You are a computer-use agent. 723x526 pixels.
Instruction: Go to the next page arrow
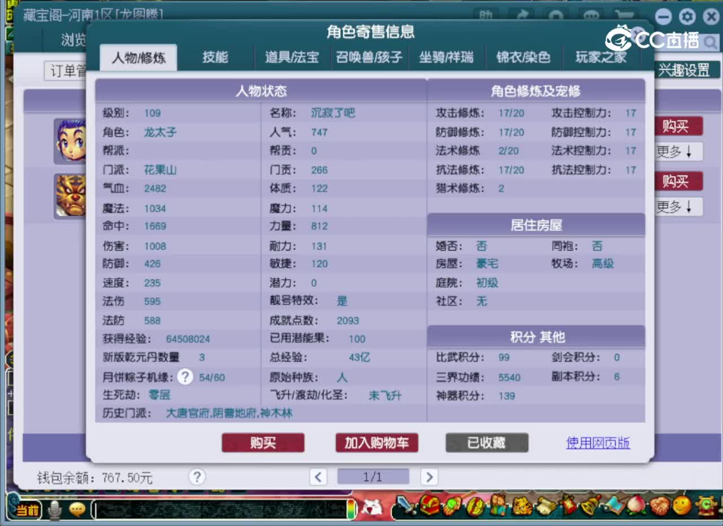(429, 477)
